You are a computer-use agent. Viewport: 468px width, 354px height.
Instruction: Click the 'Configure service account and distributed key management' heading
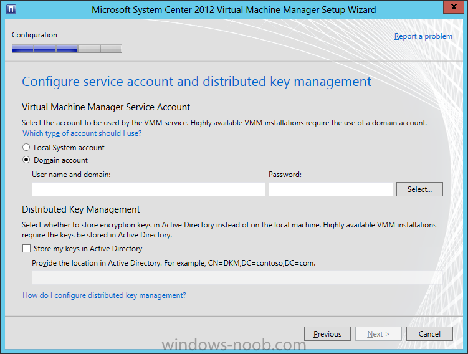(x=197, y=82)
